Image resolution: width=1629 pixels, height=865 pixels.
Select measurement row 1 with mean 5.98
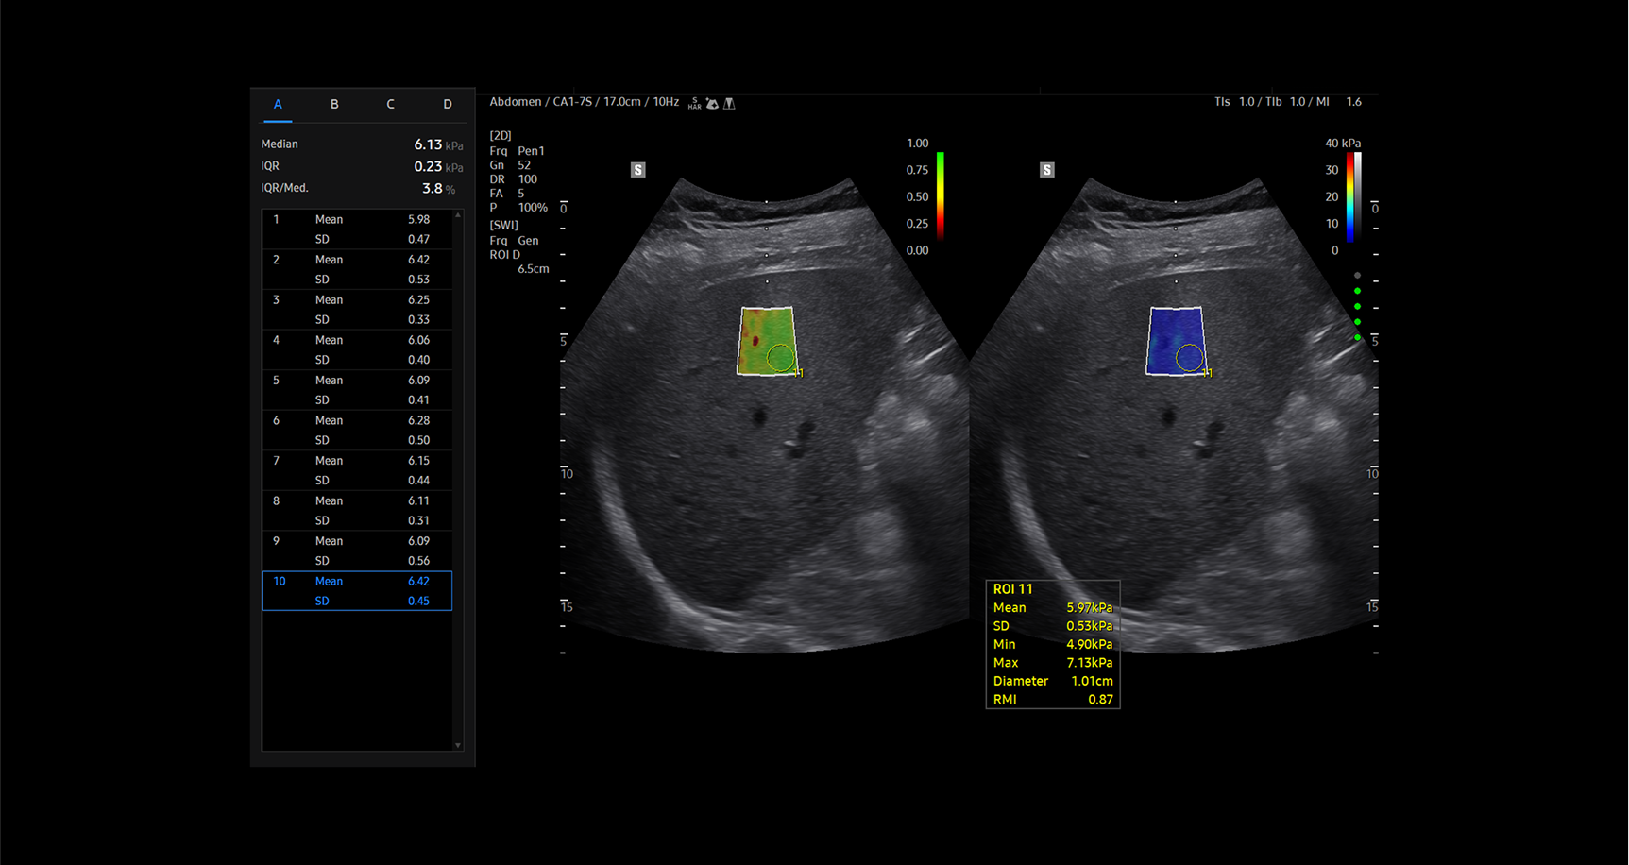pyautogui.click(x=357, y=229)
